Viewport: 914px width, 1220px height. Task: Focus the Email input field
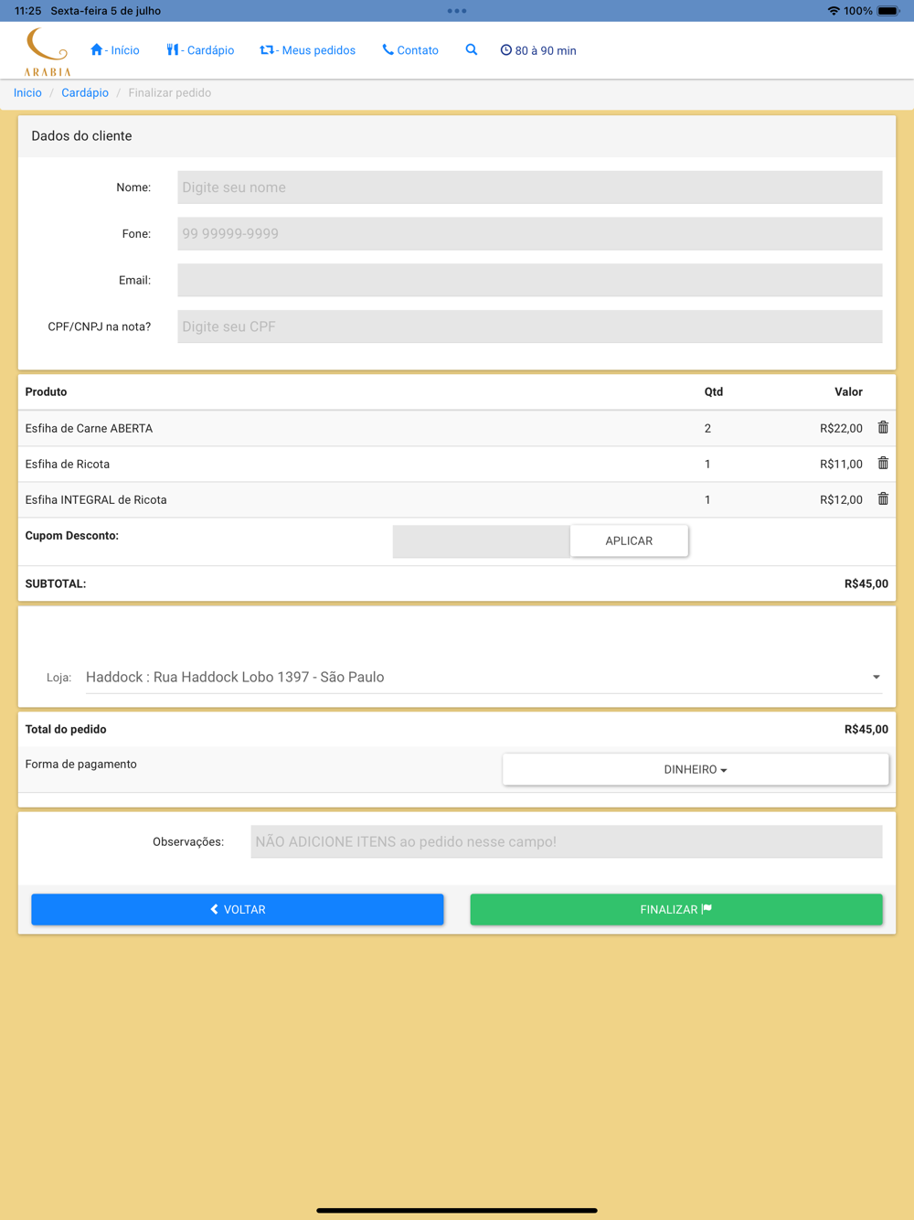click(530, 280)
